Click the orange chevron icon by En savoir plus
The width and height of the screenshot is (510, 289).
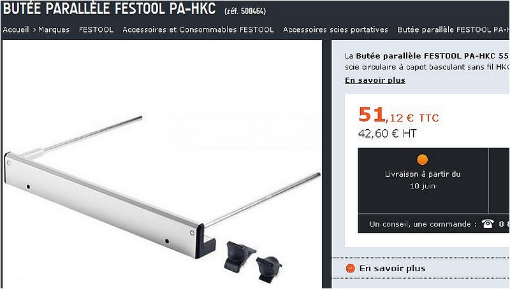[350, 268]
